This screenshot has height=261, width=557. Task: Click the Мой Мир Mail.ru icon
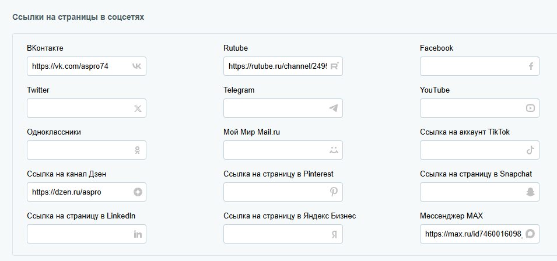pyautogui.click(x=334, y=150)
